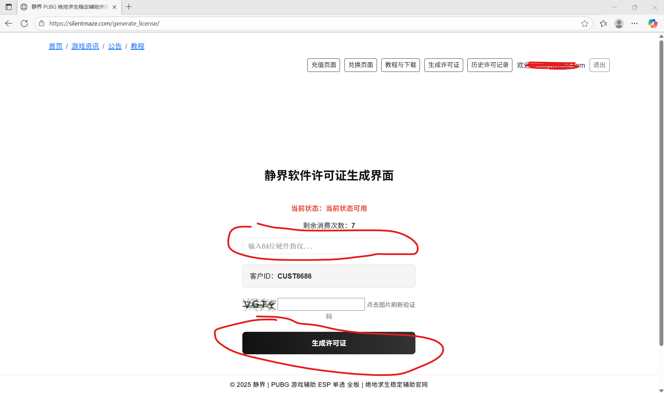Screen dimensions: 664x393
Task: Open Copilot in the browser toolbar
Action: click(652, 24)
